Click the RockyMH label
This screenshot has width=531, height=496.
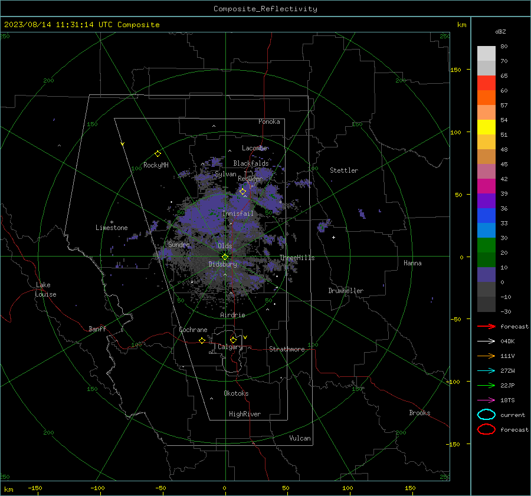156,165
